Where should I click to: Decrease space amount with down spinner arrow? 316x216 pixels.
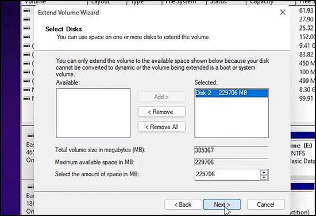[x=264, y=177]
